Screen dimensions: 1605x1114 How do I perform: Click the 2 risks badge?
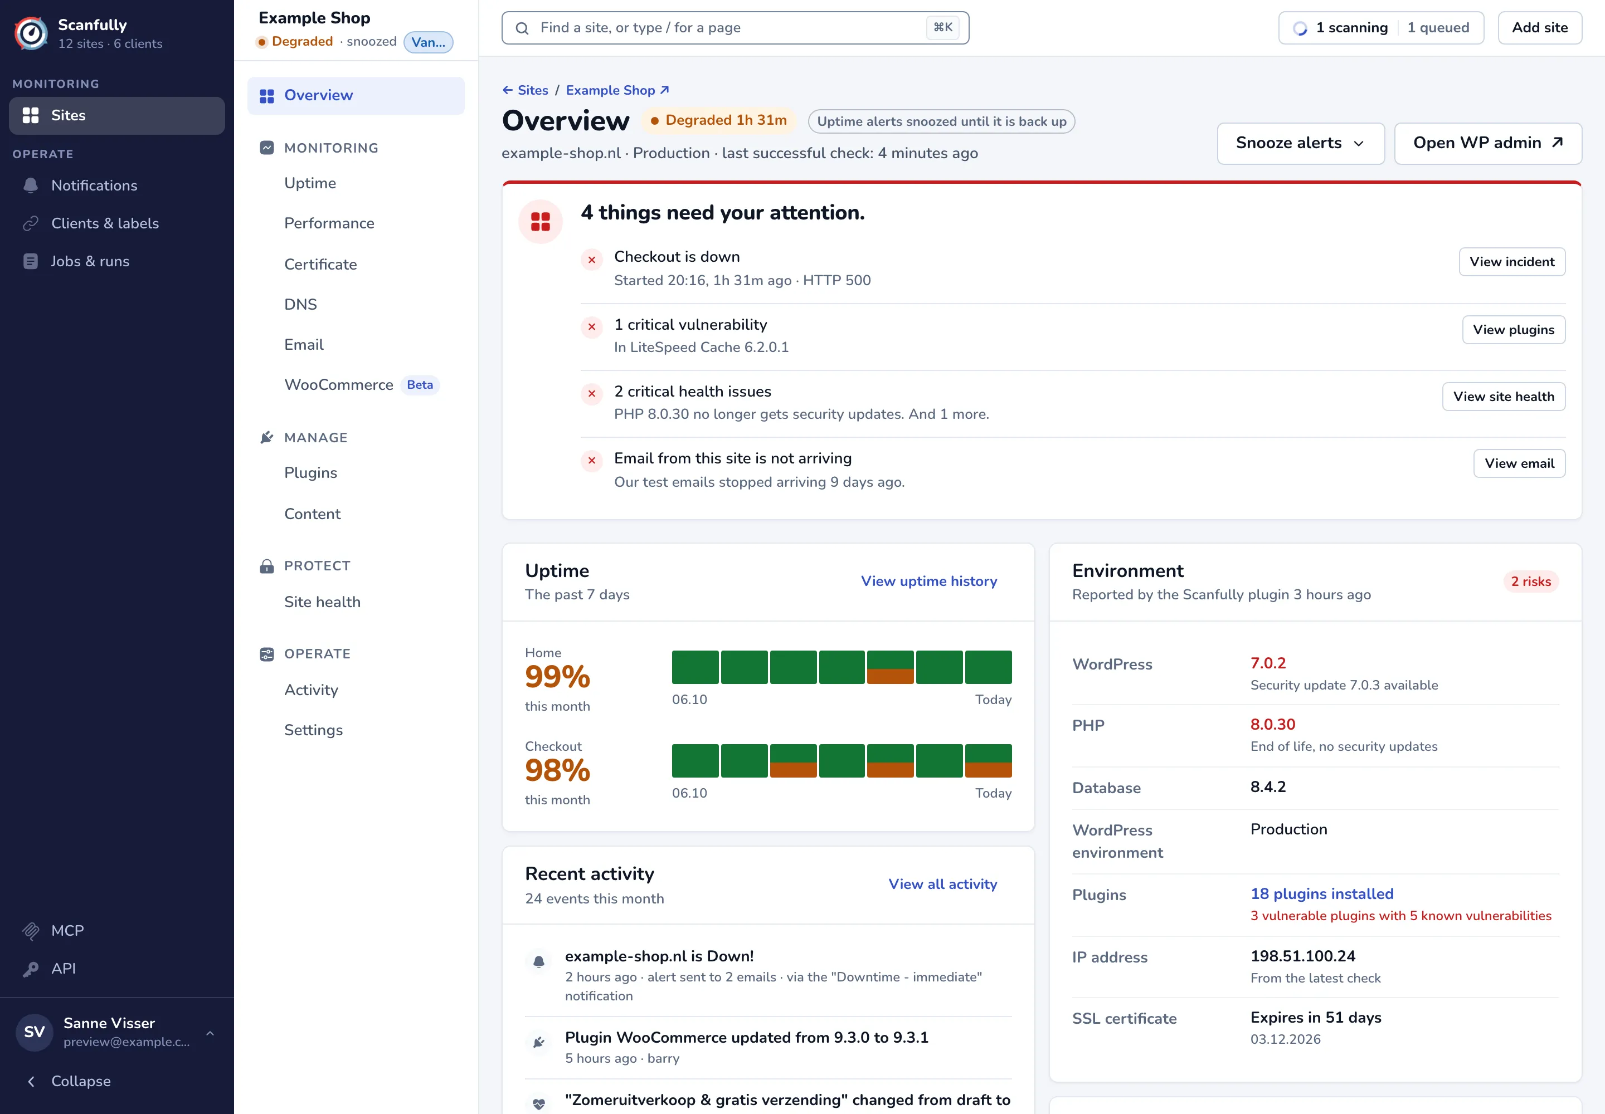tap(1530, 582)
